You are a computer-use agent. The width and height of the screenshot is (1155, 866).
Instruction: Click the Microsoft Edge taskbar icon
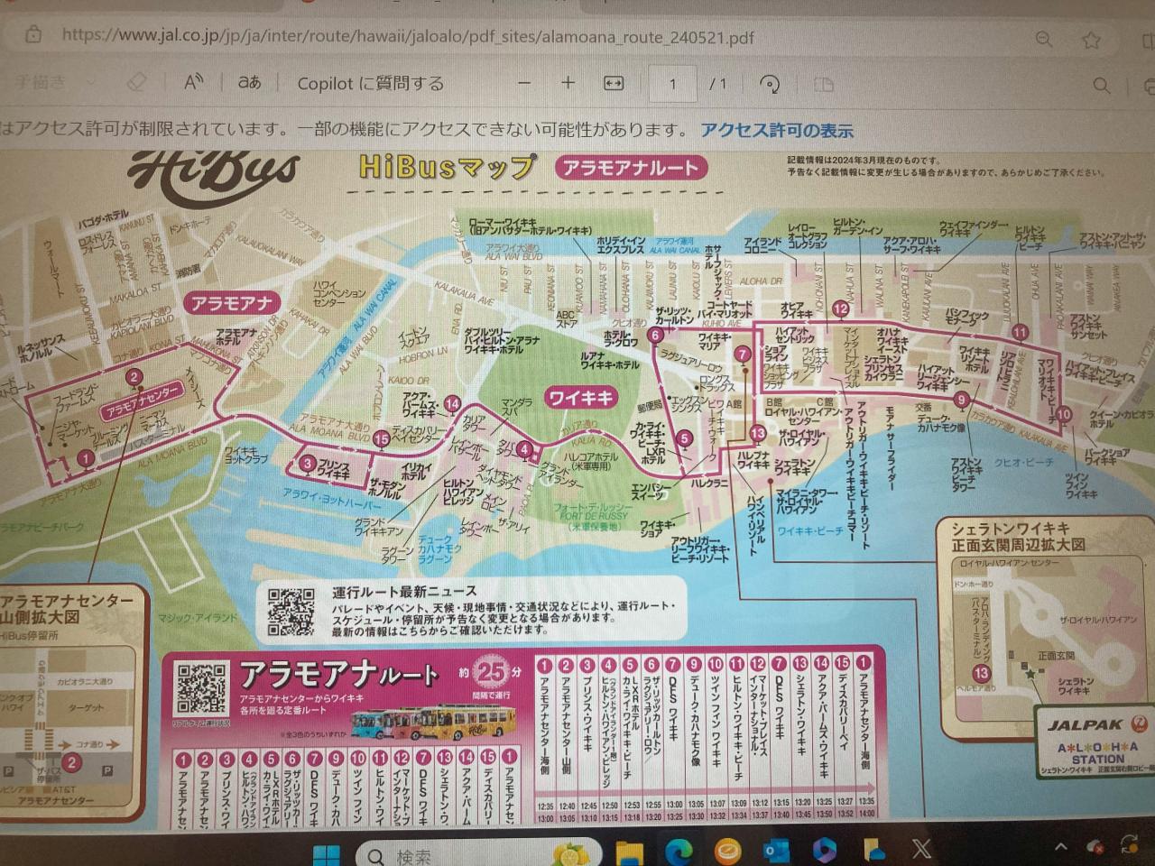(679, 851)
